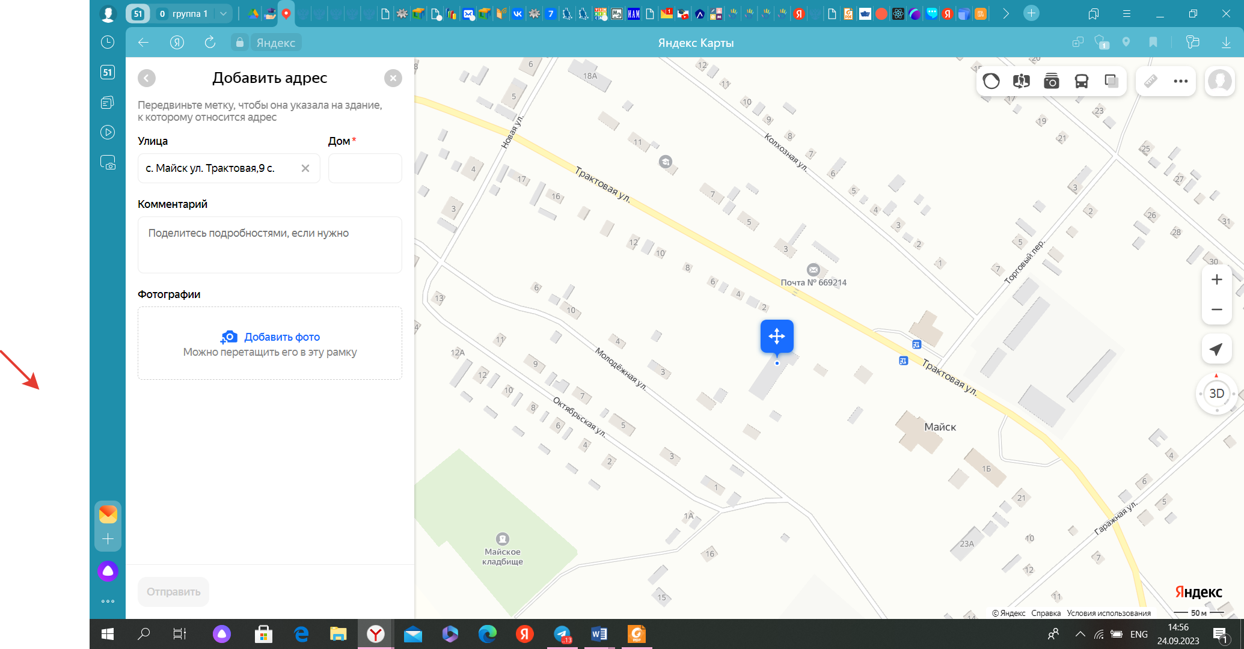The height and width of the screenshot is (649, 1244).
Task: Open the browser main menu
Action: pyautogui.click(x=1127, y=14)
